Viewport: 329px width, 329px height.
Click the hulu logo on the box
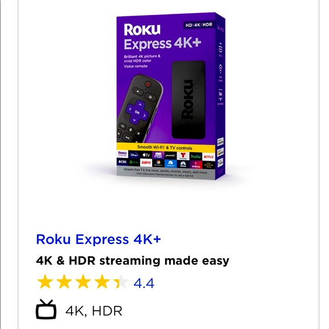click(x=196, y=157)
